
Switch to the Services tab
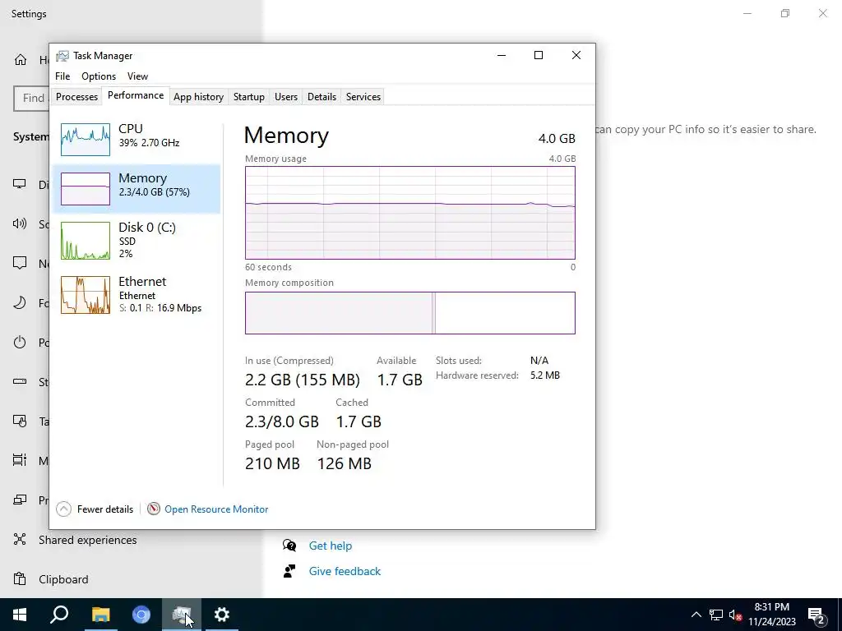click(363, 97)
